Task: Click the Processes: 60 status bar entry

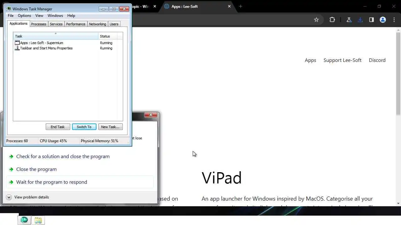Action: tap(17, 141)
